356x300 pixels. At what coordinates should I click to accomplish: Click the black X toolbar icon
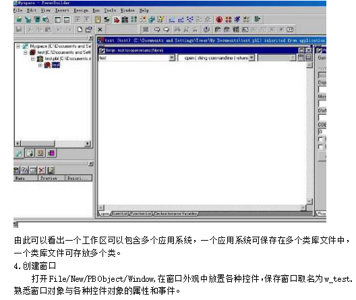click(x=100, y=30)
